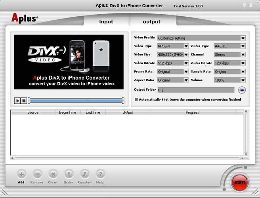260x198 pixels.
Task: Open the Sample Rate dropdown
Action: (x=243, y=72)
